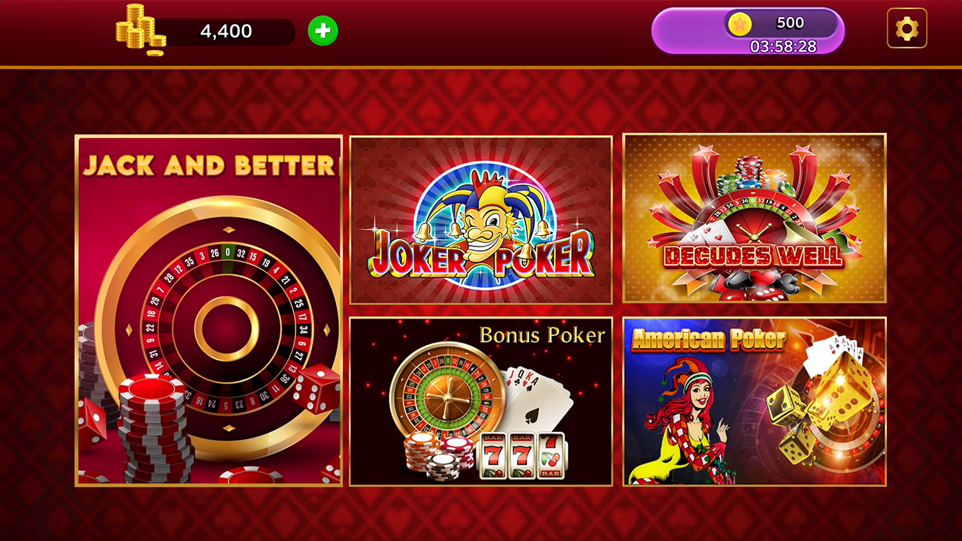Open the Jack and Better game

click(209, 311)
